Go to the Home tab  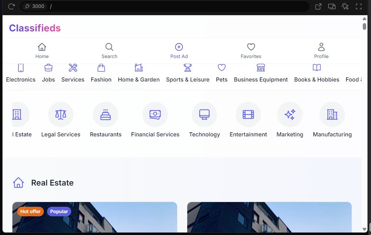pos(42,51)
